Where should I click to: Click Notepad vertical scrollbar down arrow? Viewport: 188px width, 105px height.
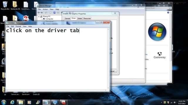pos(108,88)
